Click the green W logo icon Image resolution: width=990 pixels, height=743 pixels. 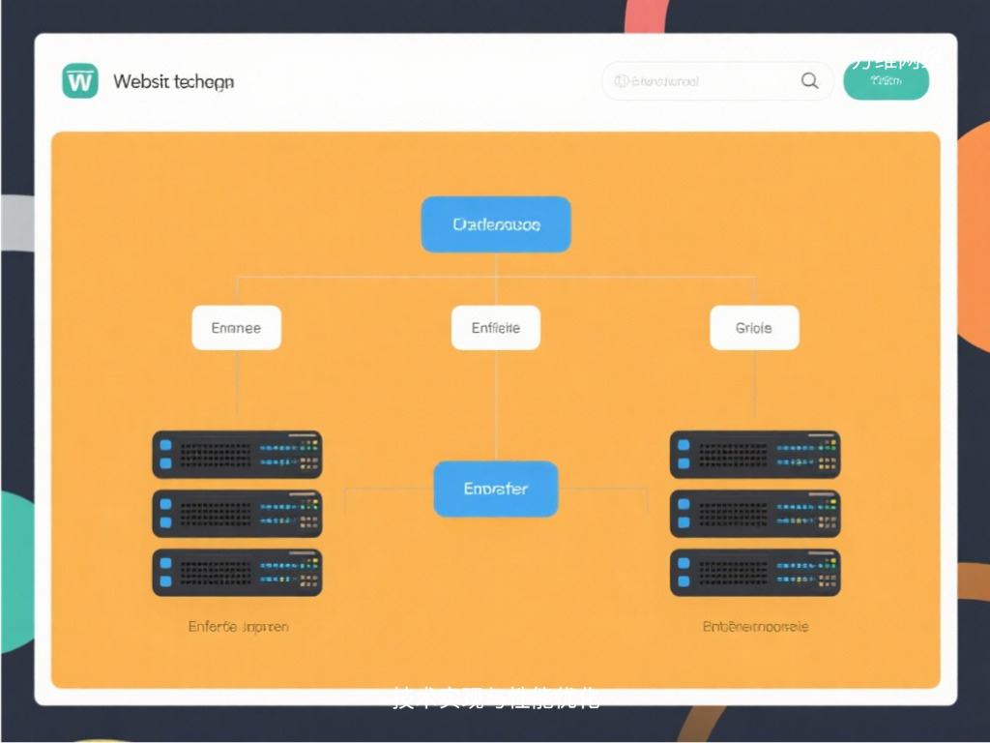80,81
